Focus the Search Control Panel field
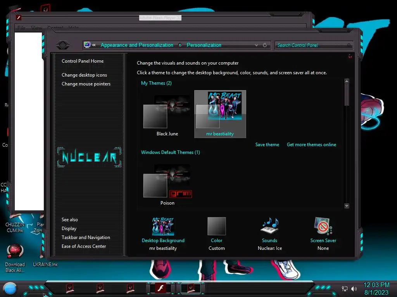 314,45
